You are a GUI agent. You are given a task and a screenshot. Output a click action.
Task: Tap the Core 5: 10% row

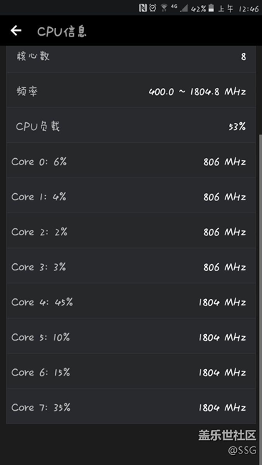131,336
